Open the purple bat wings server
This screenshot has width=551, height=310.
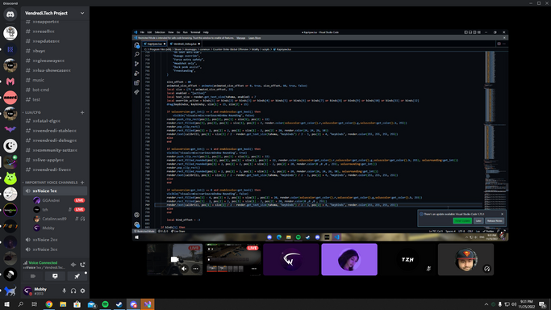pos(10,129)
